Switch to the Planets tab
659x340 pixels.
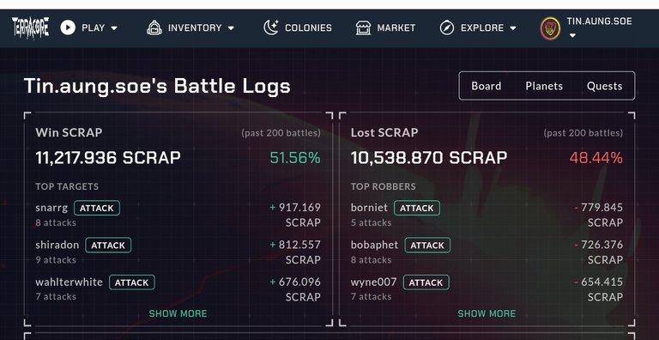pos(544,86)
